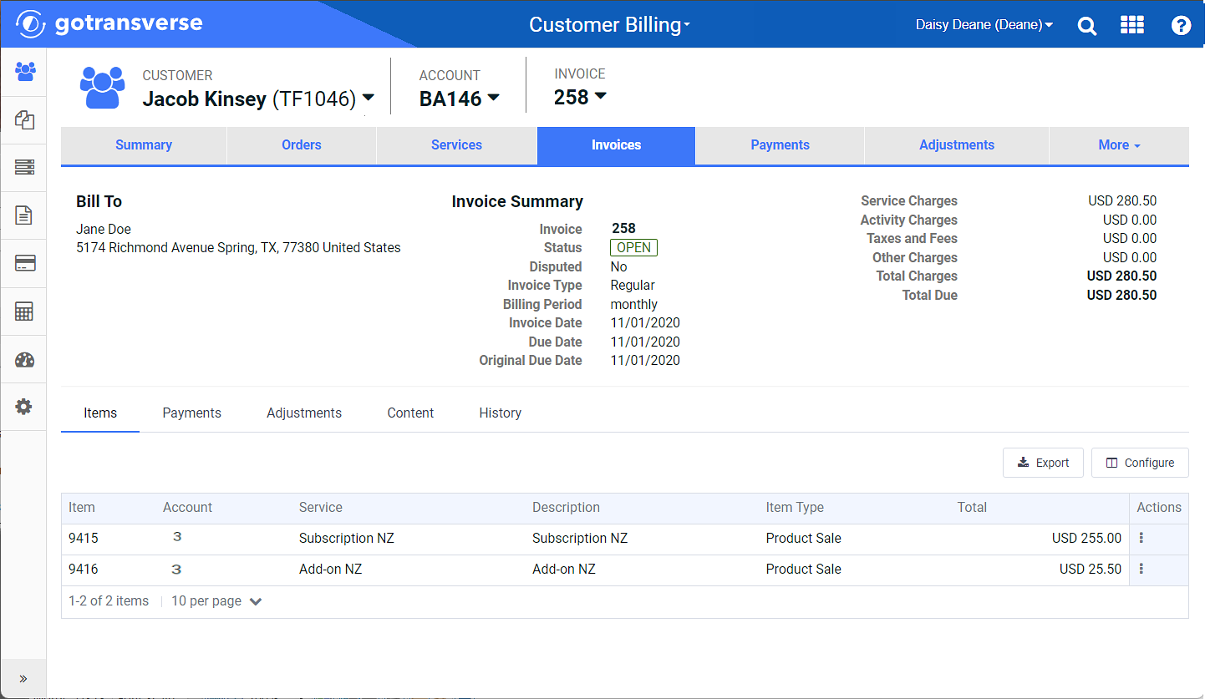Open the Content sub-tab

(410, 413)
